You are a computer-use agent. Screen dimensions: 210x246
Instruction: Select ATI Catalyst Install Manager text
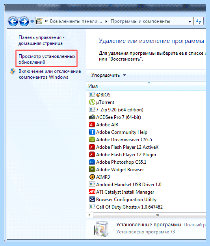pyautogui.click(x=125, y=192)
